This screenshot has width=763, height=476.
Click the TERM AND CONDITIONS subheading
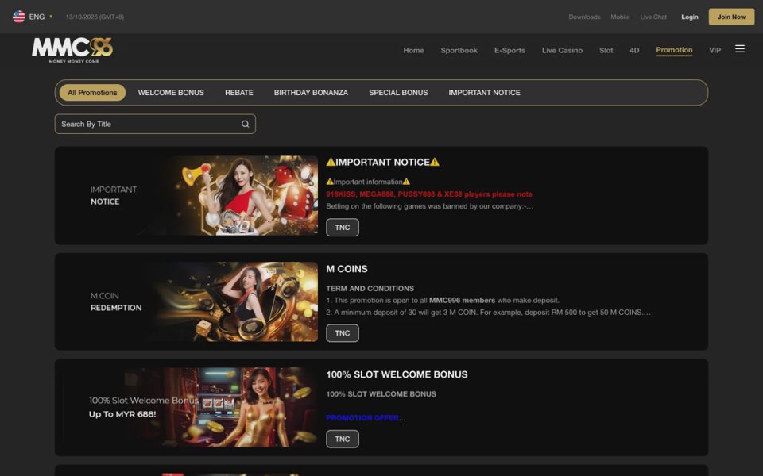[x=370, y=289]
